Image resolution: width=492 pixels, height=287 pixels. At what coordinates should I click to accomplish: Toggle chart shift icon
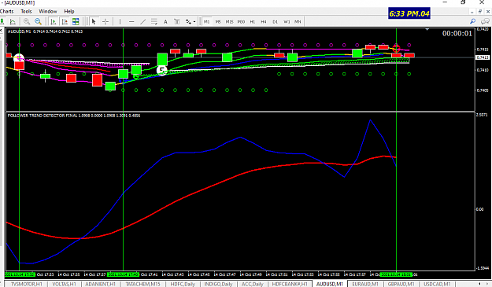(x=65, y=21)
